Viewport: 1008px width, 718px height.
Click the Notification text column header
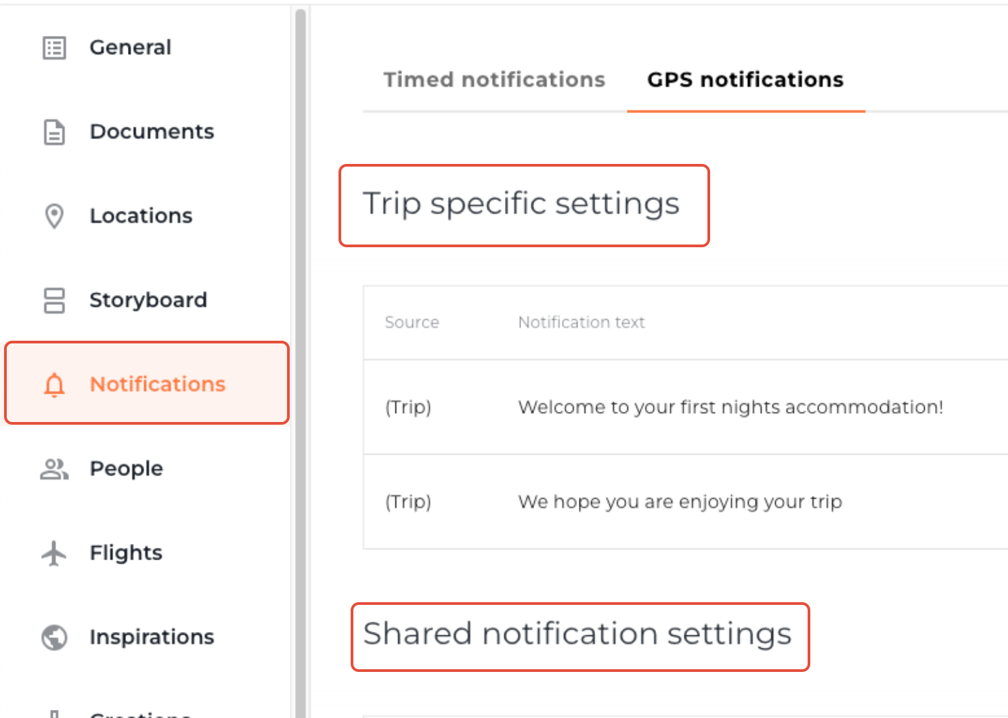coord(582,322)
